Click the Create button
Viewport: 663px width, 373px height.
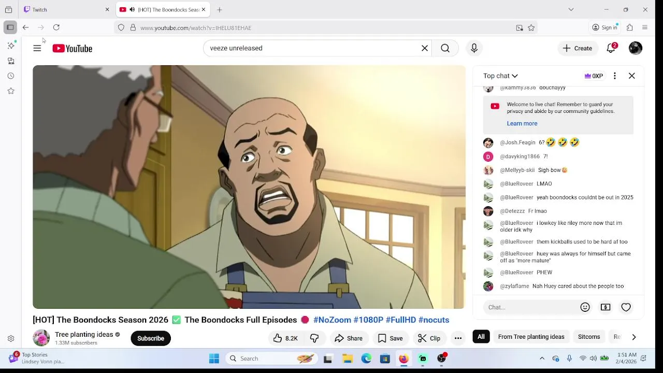coord(578,48)
